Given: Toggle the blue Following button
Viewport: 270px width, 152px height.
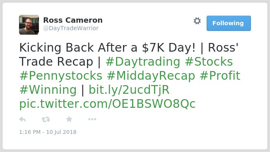Looking at the screenshot, I should coord(229,24).
